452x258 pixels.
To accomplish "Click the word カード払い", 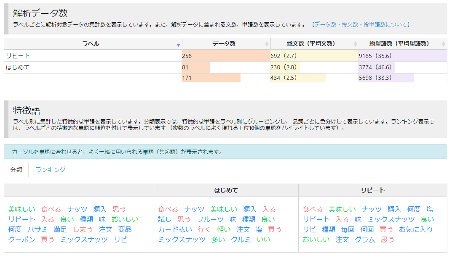I will (175, 229).
